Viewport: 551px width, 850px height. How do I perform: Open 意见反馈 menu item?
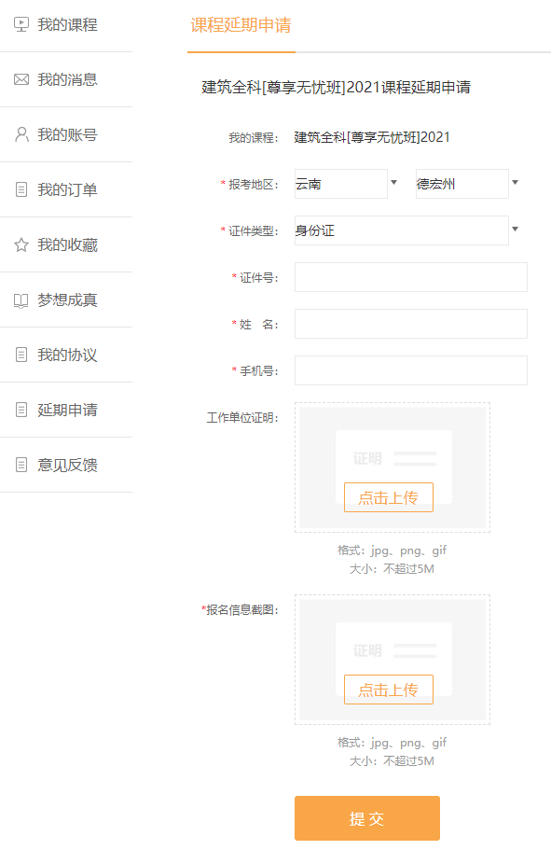[66, 465]
